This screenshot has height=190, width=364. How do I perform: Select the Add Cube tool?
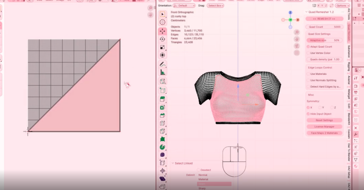click(x=163, y=90)
